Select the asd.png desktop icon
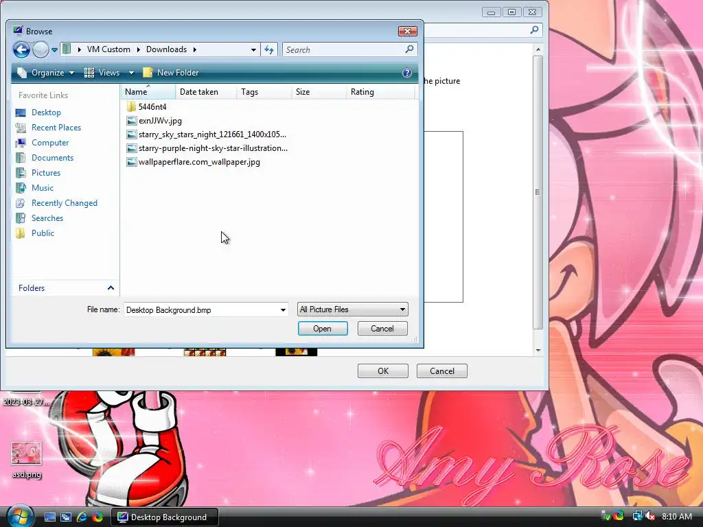The width and height of the screenshot is (703, 527). pos(27,460)
